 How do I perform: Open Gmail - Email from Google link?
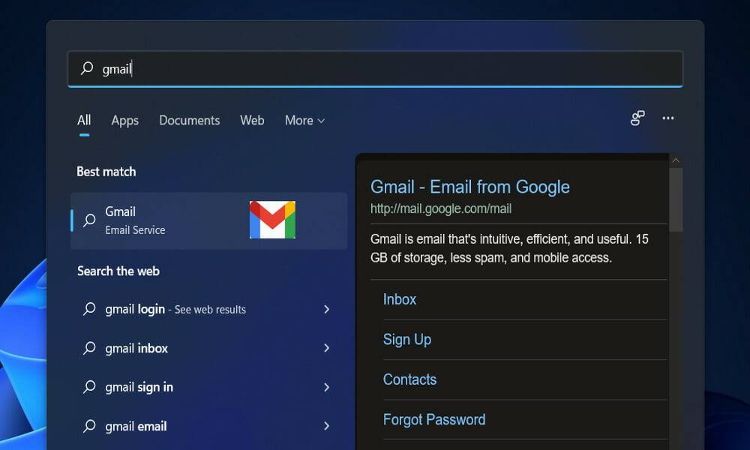[470, 187]
